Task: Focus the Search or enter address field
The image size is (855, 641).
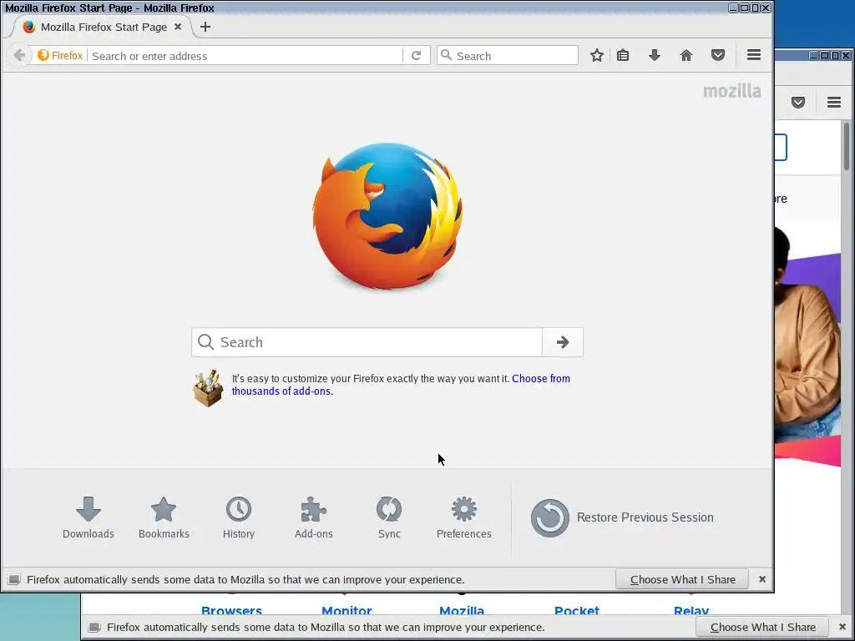Action: click(246, 56)
